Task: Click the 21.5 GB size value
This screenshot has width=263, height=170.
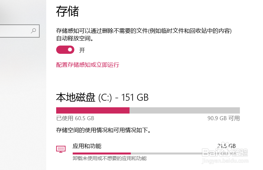Action: (x=226, y=146)
